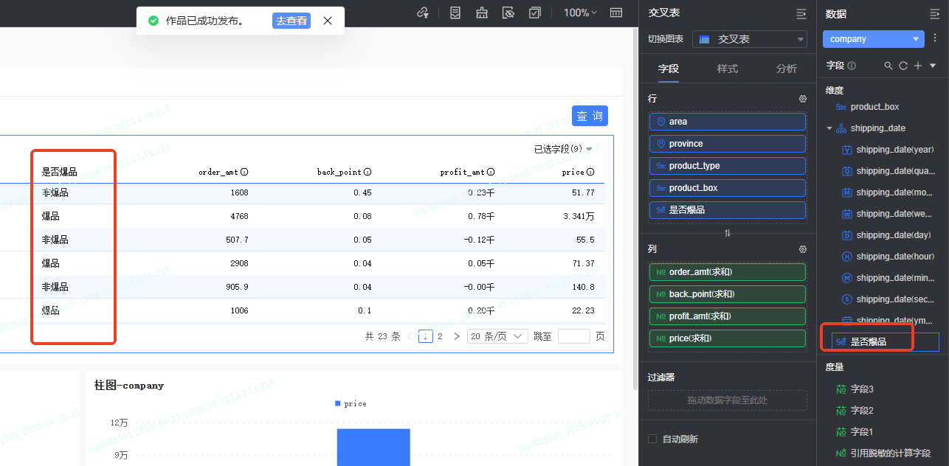Click the search fields magnifier icon

(888, 66)
